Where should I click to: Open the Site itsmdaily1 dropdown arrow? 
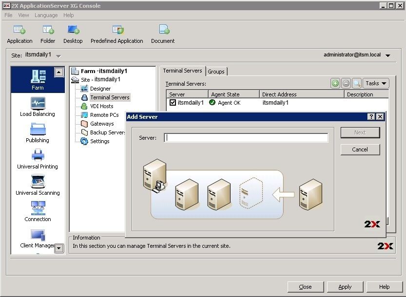click(58, 56)
